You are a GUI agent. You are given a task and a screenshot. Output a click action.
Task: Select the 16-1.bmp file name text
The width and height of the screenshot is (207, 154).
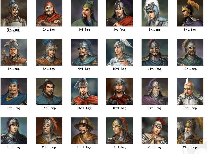click(x=120, y=108)
